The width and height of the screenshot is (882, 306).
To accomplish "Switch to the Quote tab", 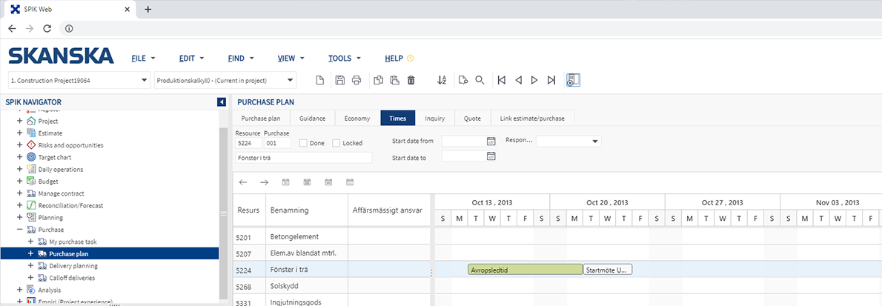I will [x=473, y=118].
